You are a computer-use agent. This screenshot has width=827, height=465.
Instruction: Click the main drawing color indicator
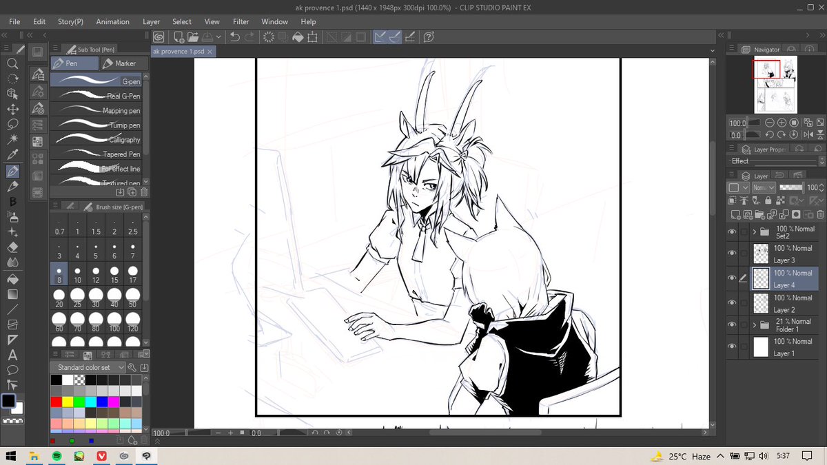[x=8, y=400]
